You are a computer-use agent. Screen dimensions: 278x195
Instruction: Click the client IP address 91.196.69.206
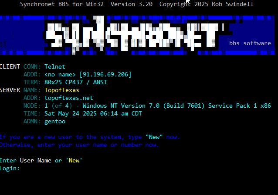105,74
